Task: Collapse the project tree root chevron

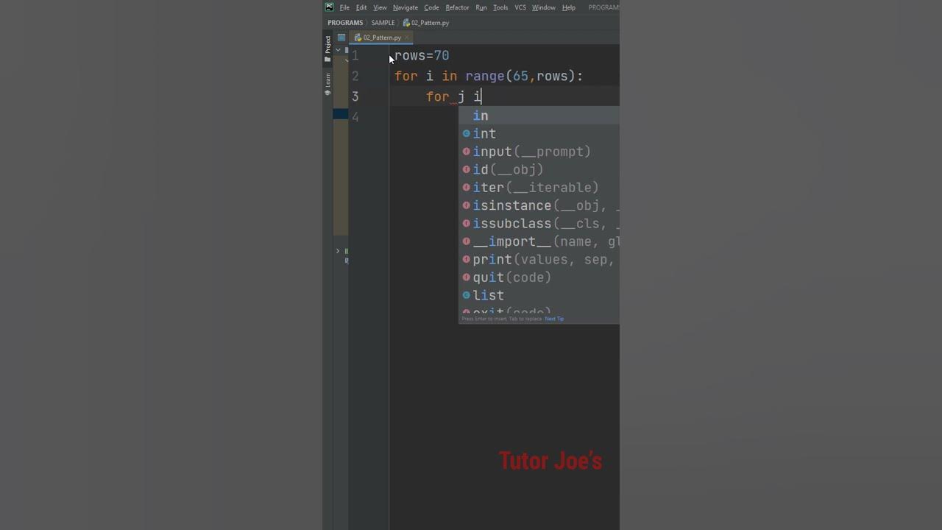Action: 338,50
